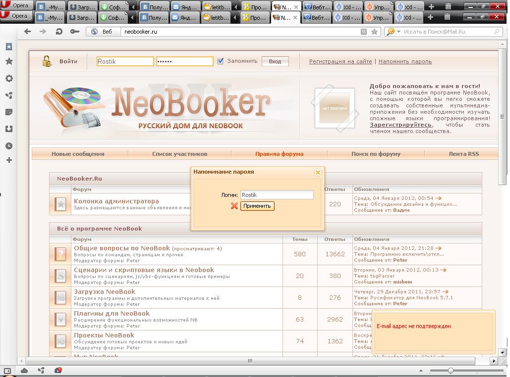The height and width of the screenshot is (377, 510).
Task: Toggle panels with status bar panel icon
Action: (x=7, y=371)
